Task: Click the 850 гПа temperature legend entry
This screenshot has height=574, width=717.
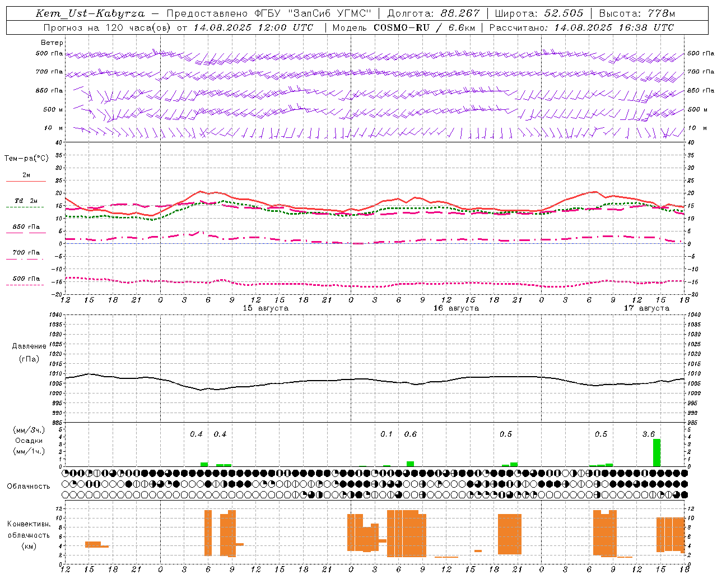Action: click(x=26, y=227)
